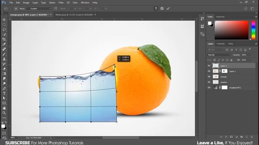The image size is (259, 145).
Task: Select the Hand tool
Action: (4, 108)
